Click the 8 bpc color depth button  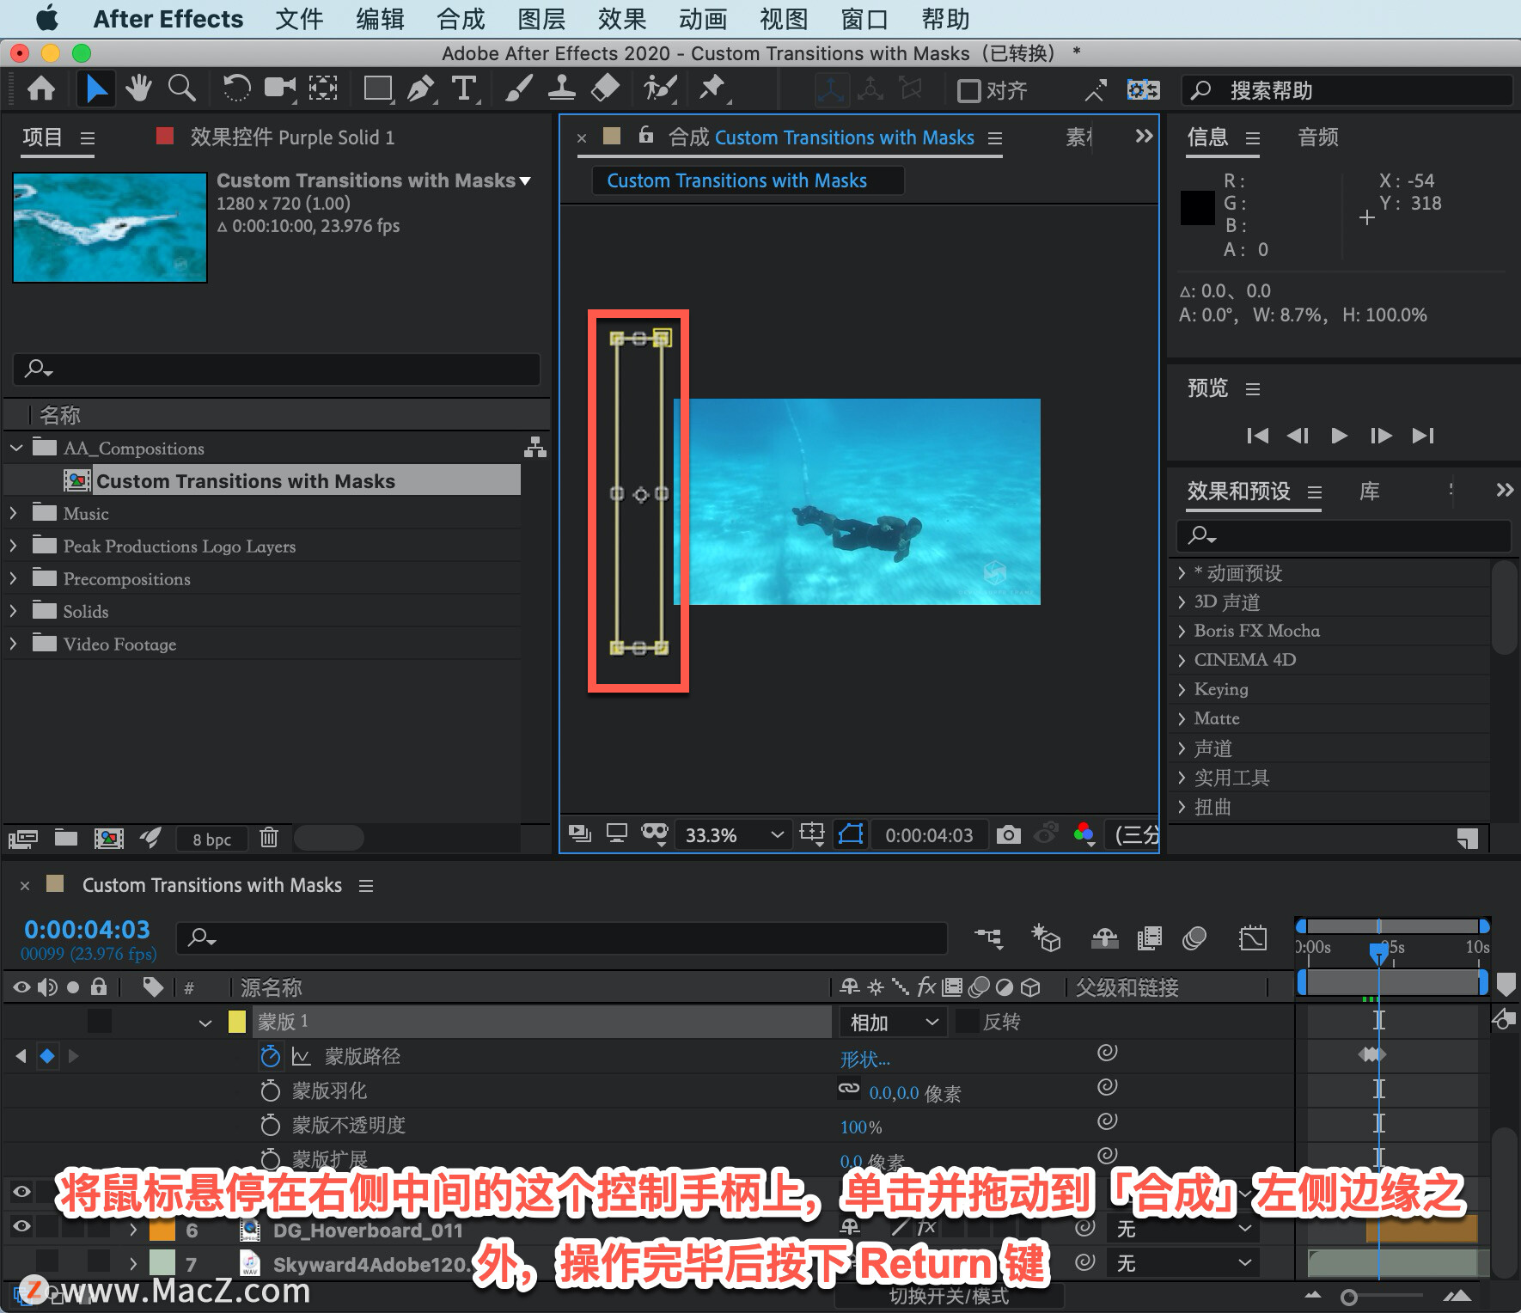[x=211, y=839]
